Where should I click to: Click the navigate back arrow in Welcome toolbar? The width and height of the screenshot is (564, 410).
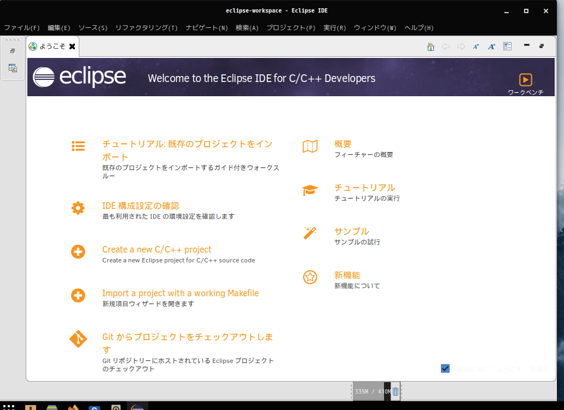click(x=446, y=46)
